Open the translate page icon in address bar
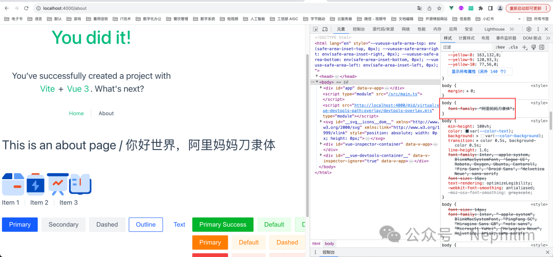553x257 pixels. coord(420,8)
